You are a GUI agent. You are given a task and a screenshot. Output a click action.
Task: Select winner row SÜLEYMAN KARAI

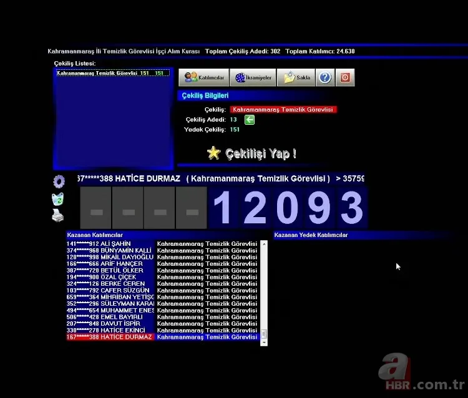point(163,304)
